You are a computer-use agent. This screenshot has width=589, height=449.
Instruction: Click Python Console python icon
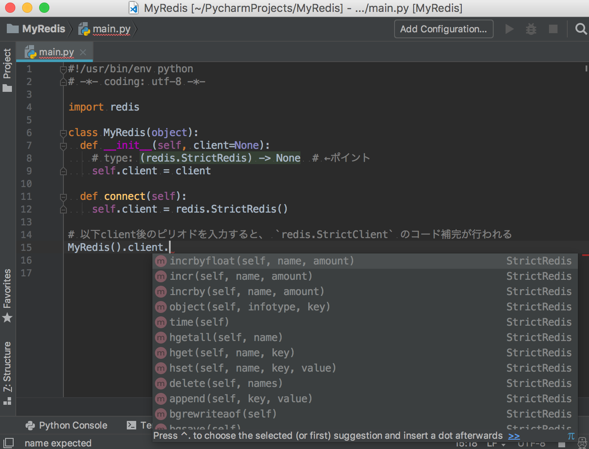(30, 425)
